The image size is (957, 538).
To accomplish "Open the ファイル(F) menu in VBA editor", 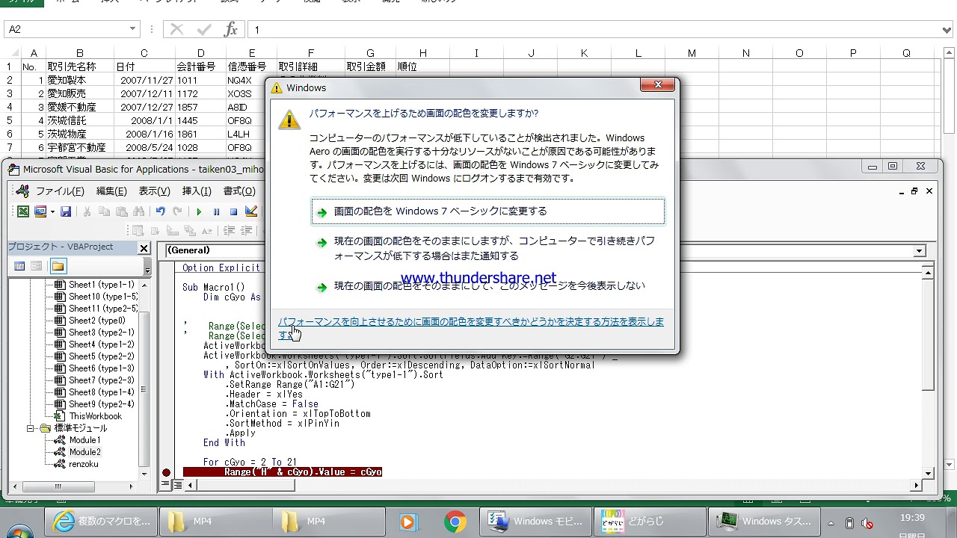I will (60, 191).
